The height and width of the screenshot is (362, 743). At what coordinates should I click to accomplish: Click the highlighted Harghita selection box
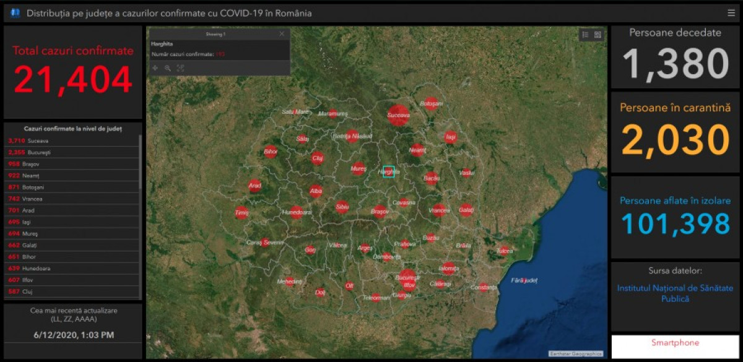(389, 171)
